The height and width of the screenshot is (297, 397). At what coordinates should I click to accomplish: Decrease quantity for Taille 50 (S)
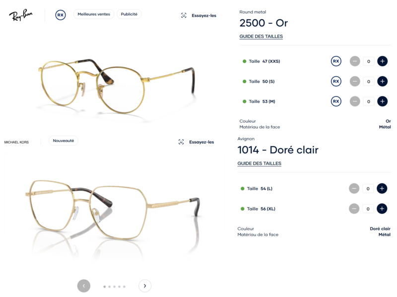pyautogui.click(x=355, y=81)
